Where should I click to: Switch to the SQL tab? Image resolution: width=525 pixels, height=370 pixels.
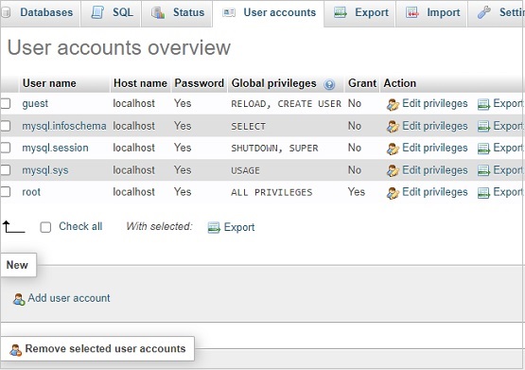tap(112, 12)
